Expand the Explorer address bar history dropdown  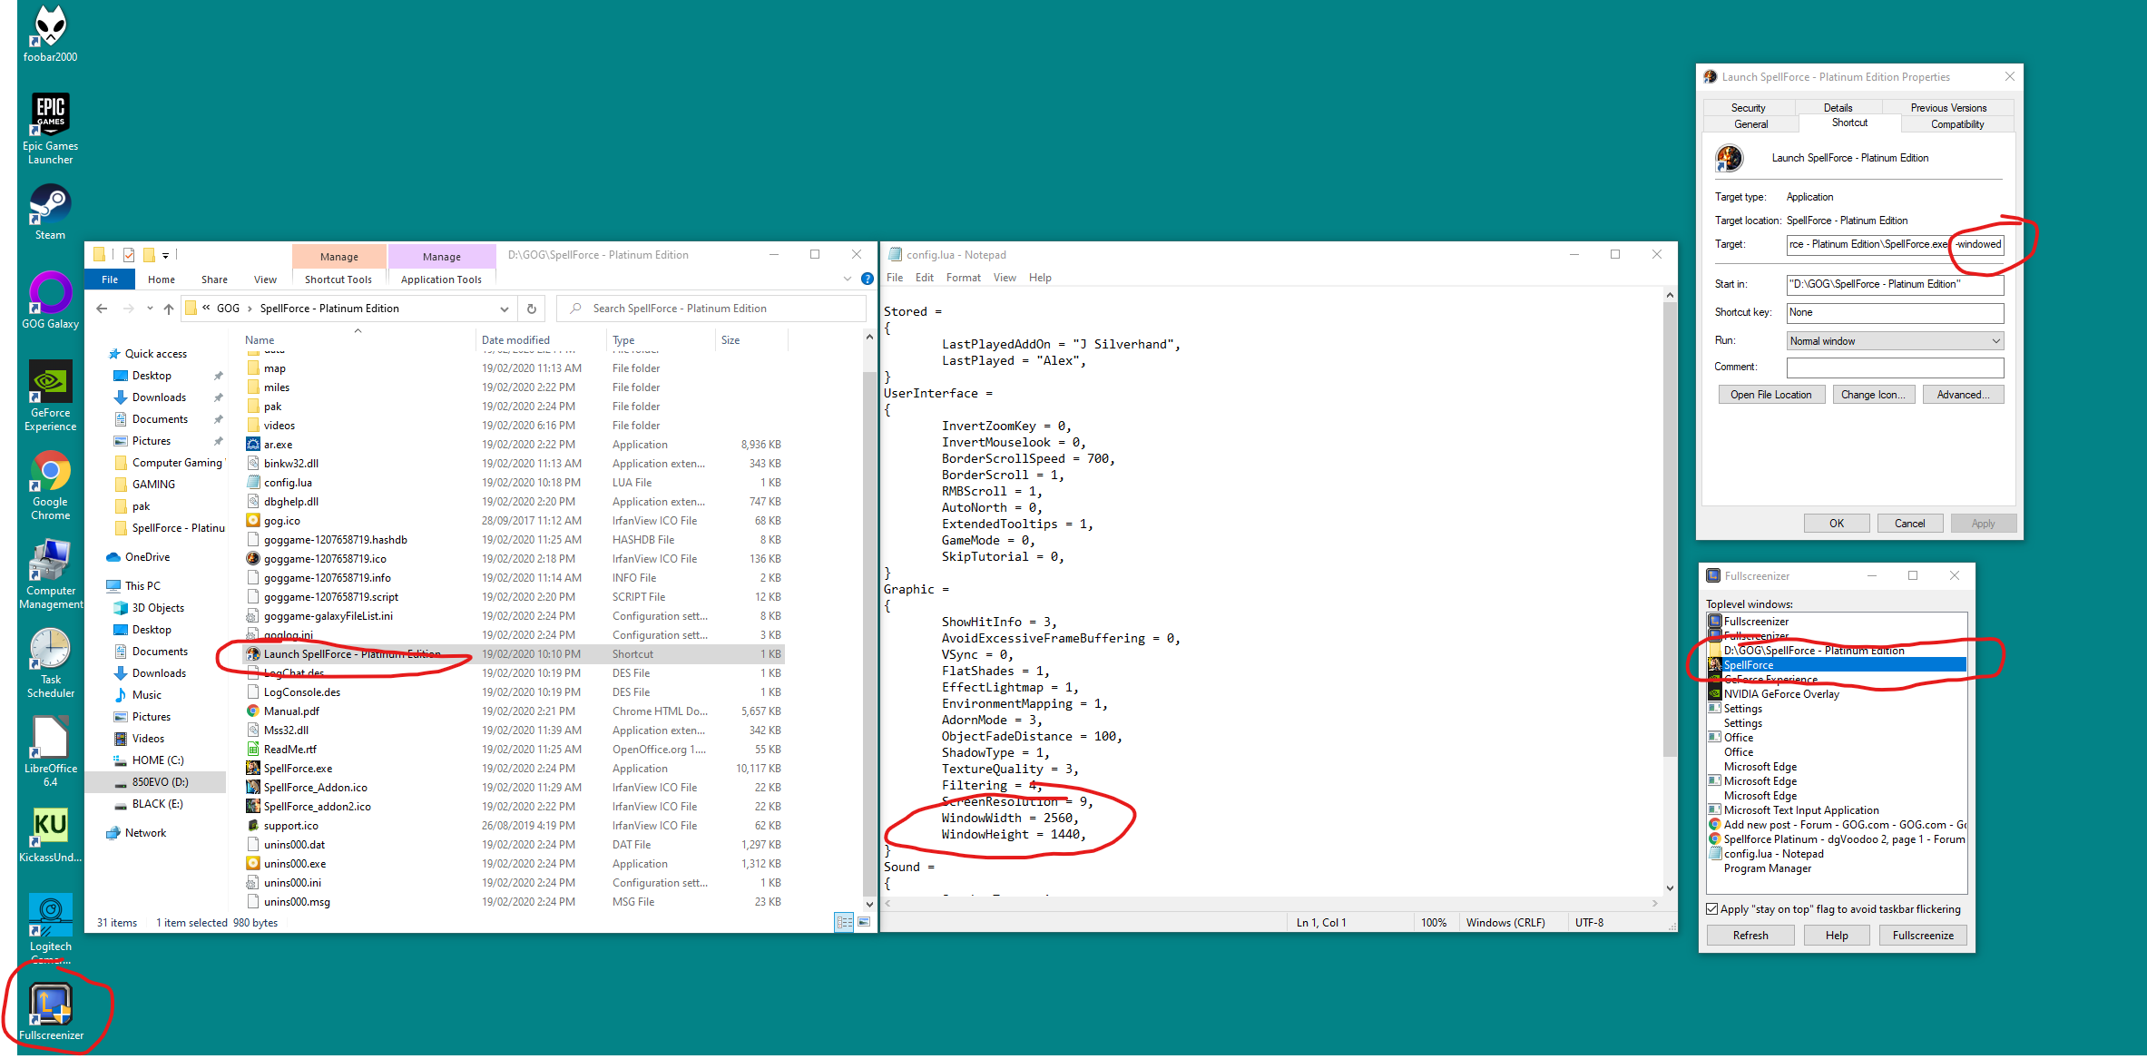coord(505,309)
